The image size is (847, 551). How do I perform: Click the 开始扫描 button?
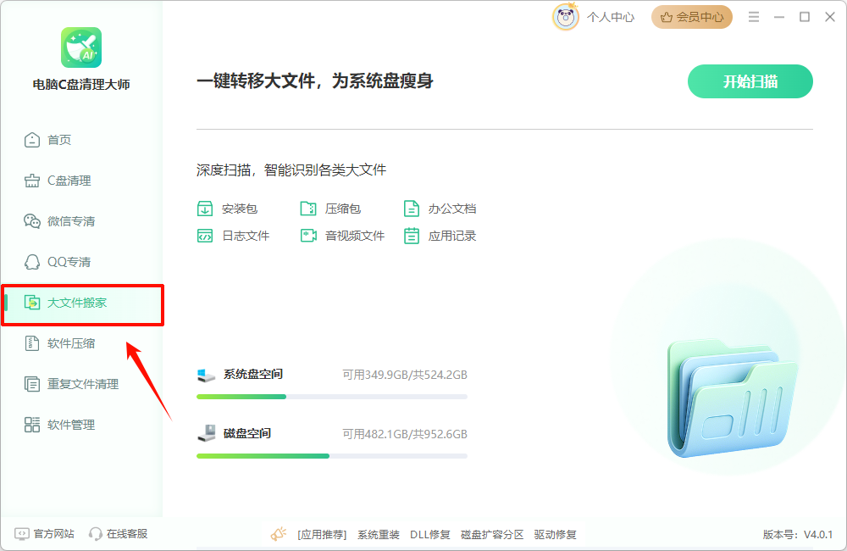[750, 81]
